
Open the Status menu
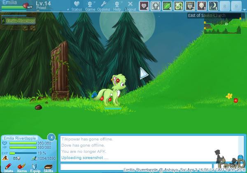[x=76, y=6]
